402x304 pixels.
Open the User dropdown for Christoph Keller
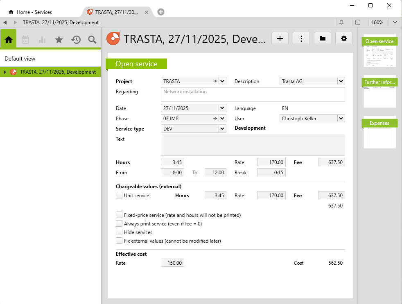341,119
